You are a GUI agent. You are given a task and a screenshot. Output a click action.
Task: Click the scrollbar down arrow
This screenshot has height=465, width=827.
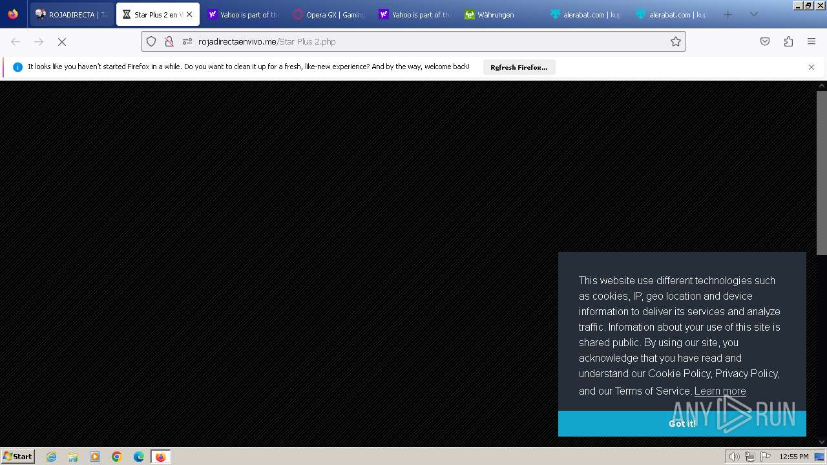point(822,442)
